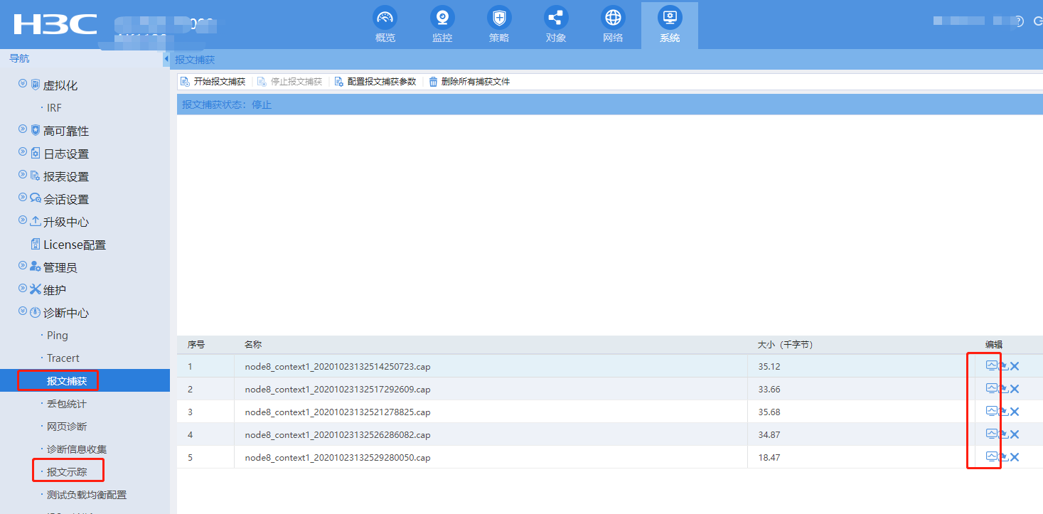
Task: Collapse the 导航 navigation panel arrow
Action: pyautogui.click(x=166, y=59)
